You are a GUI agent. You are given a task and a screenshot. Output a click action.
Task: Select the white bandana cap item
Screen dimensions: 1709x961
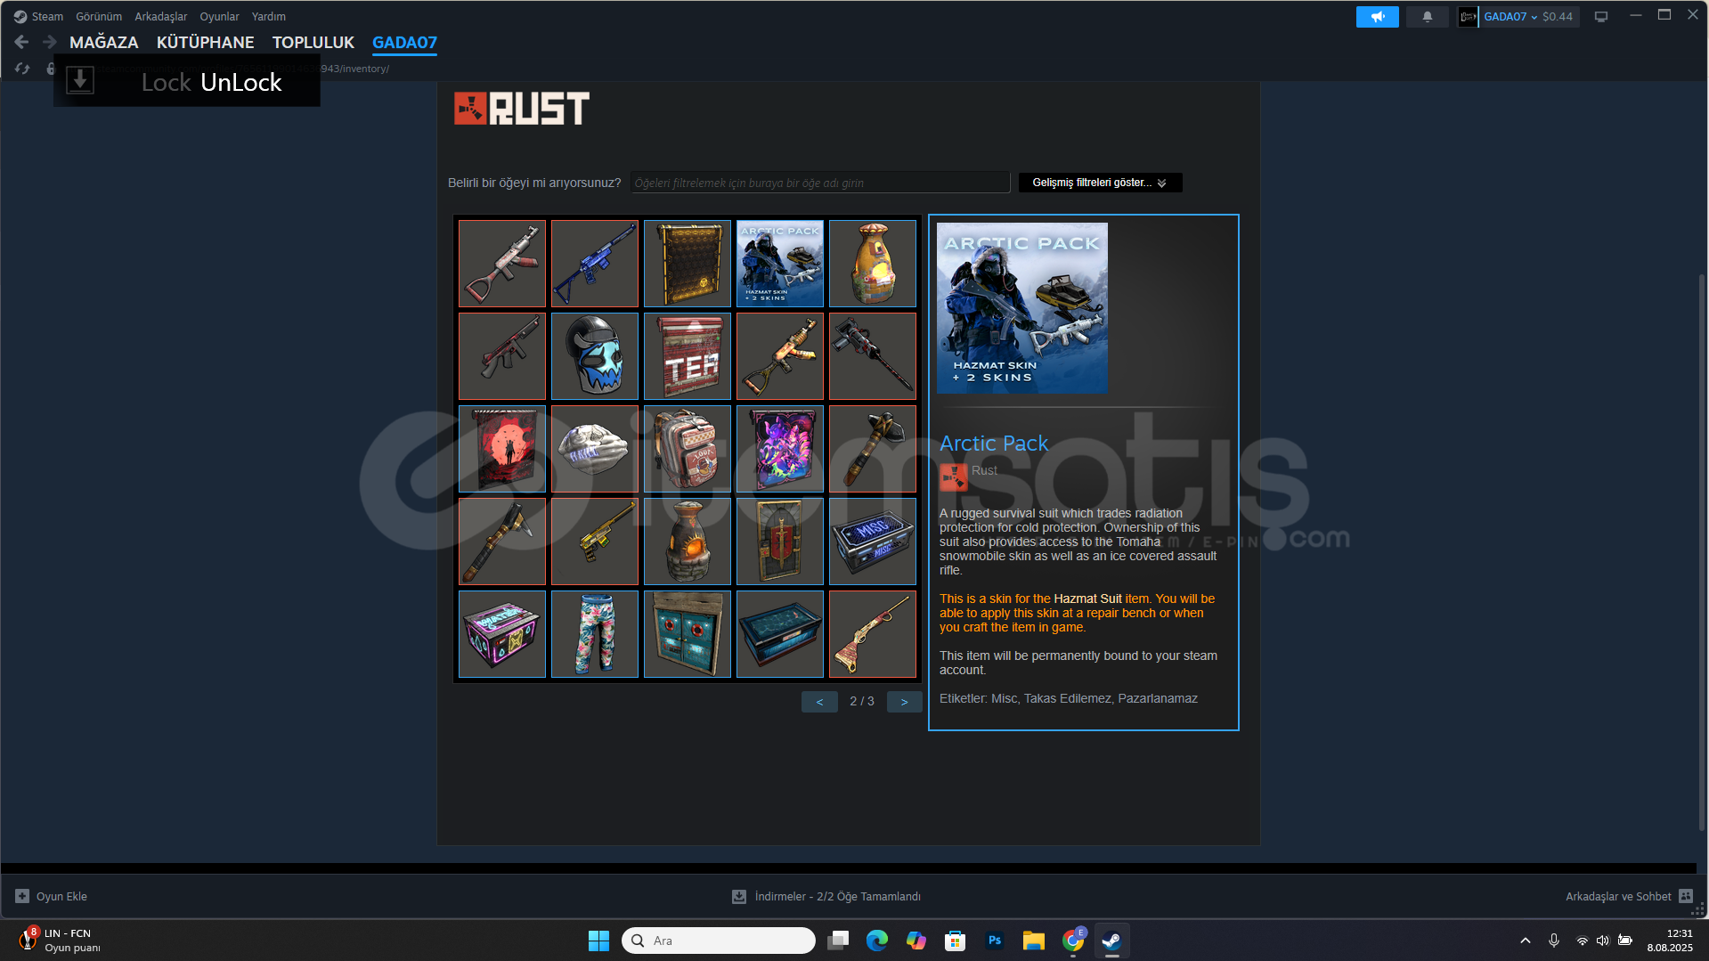pos(595,449)
